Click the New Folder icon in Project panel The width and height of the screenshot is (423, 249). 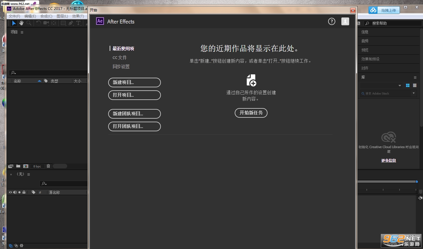coord(18,166)
